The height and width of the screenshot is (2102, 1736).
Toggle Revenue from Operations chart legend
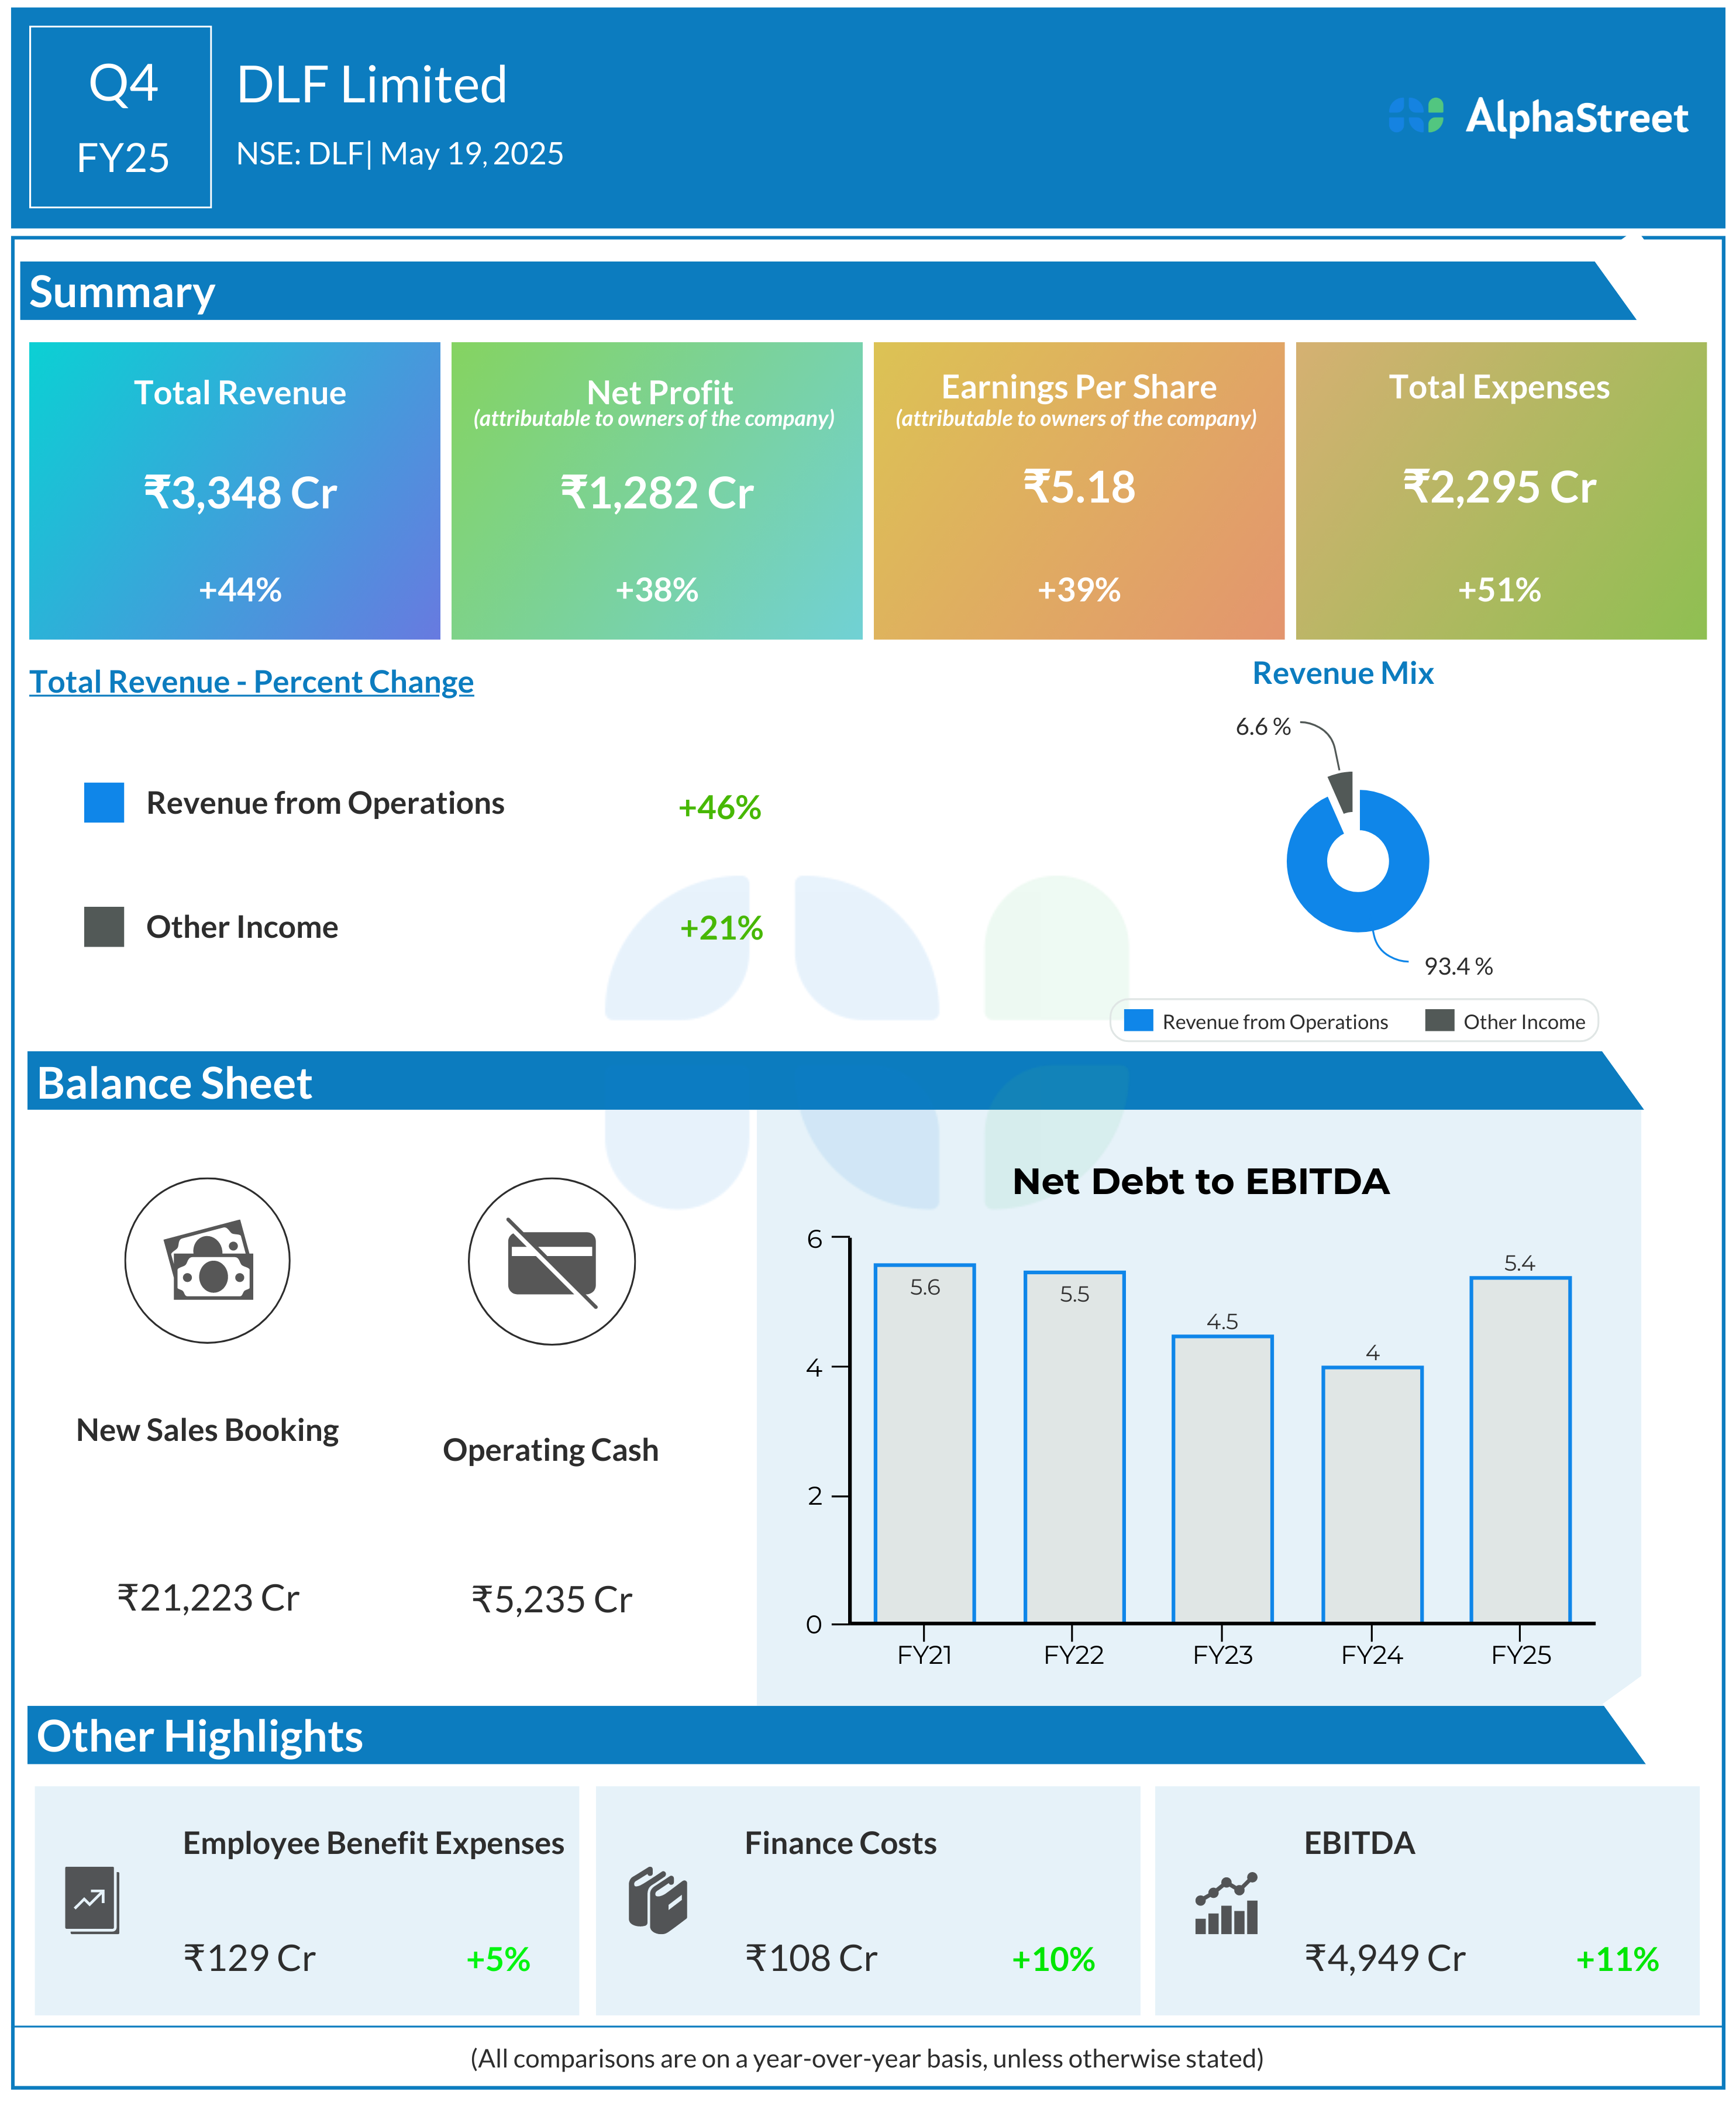pyautogui.click(x=1255, y=1021)
